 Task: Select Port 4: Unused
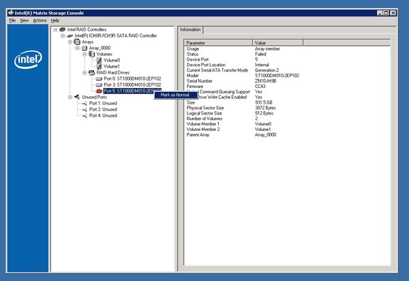click(103, 115)
